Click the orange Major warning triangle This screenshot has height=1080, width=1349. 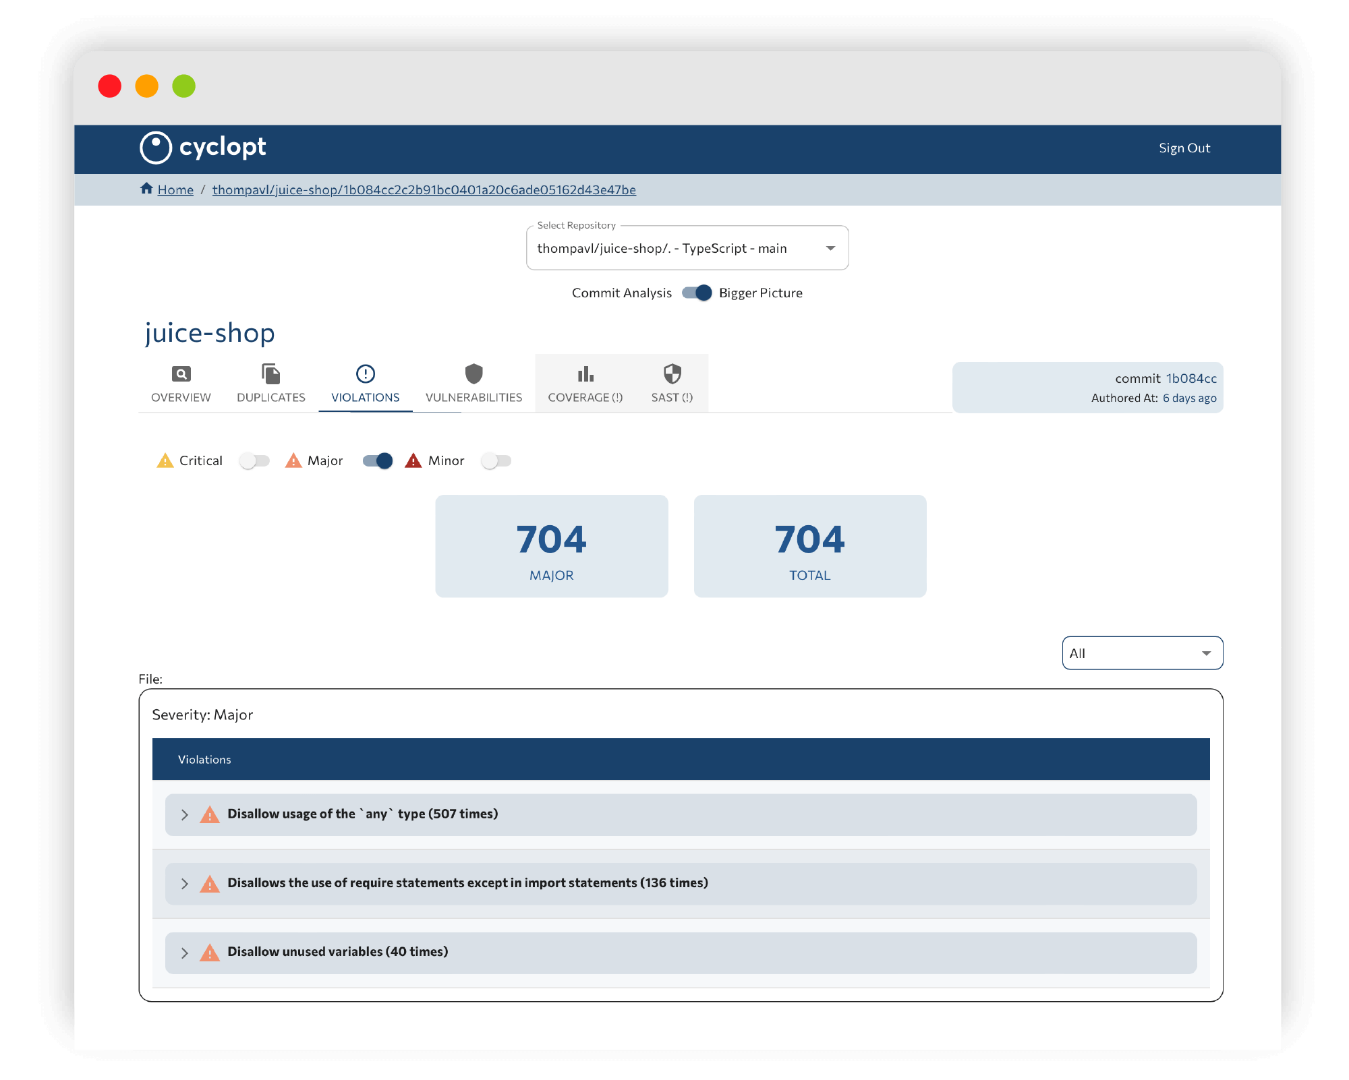point(293,460)
